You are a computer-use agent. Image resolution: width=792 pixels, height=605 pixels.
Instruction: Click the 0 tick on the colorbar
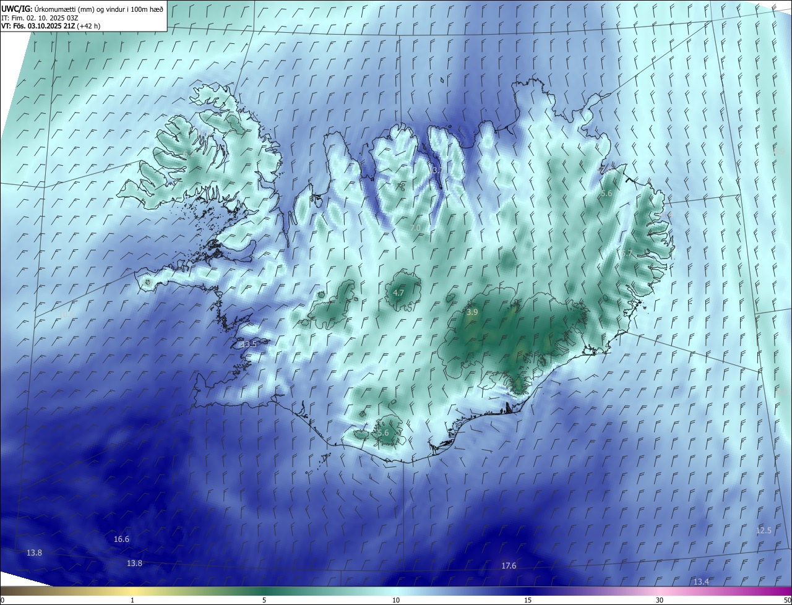[2, 600]
